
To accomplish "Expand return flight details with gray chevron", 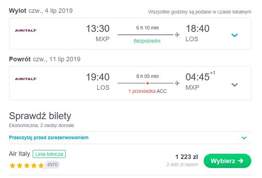I will pyautogui.click(x=234, y=85).
